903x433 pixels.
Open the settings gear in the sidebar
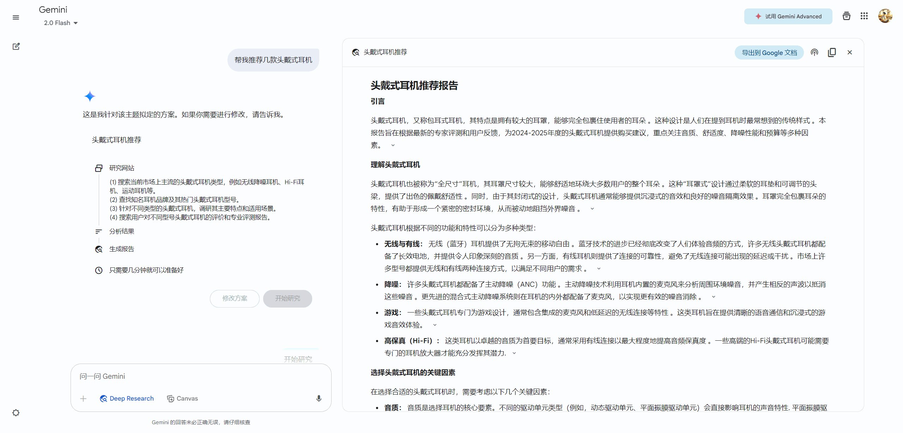(16, 413)
